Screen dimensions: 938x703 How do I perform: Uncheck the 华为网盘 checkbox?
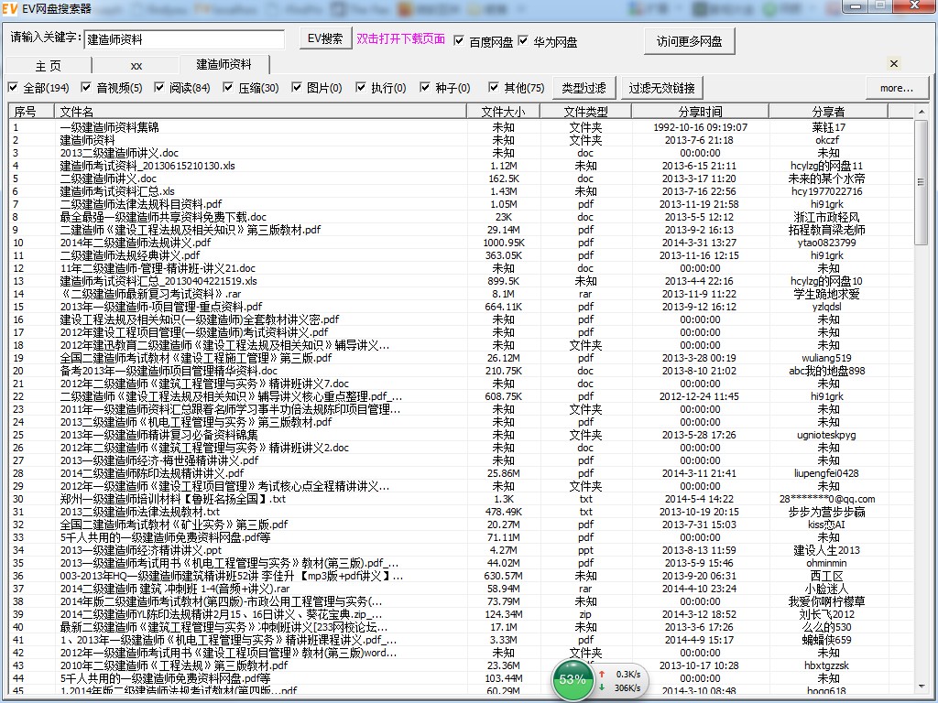pos(524,41)
